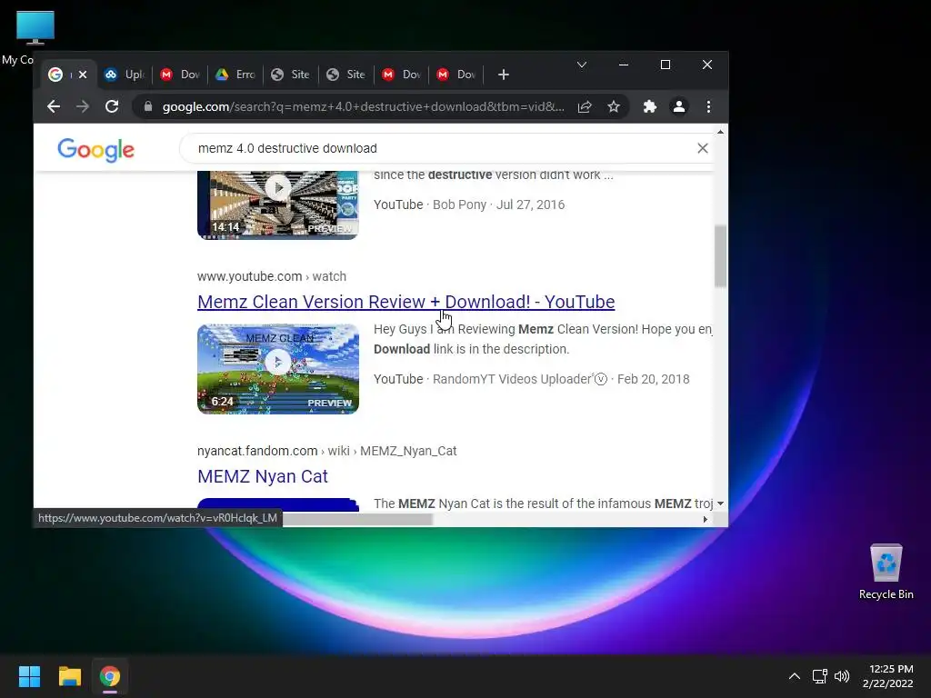Open Memz Clean Version Review link
The image size is (931, 698).
tap(405, 302)
